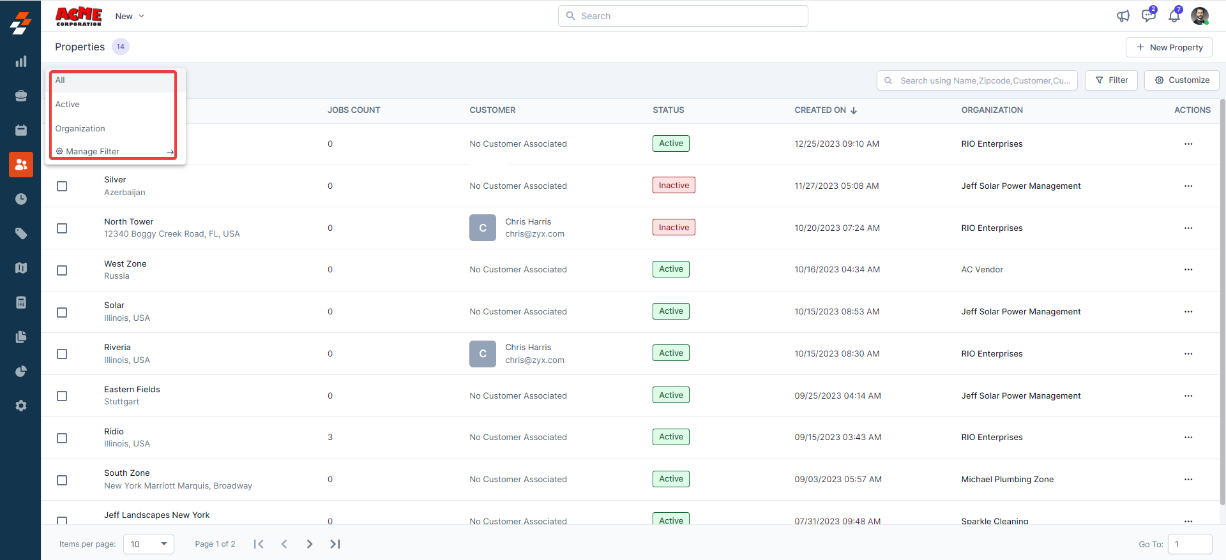Open the clock timesheet sidebar icon
This screenshot has height=560, width=1226.
pyautogui.click(x=21, y=199)
